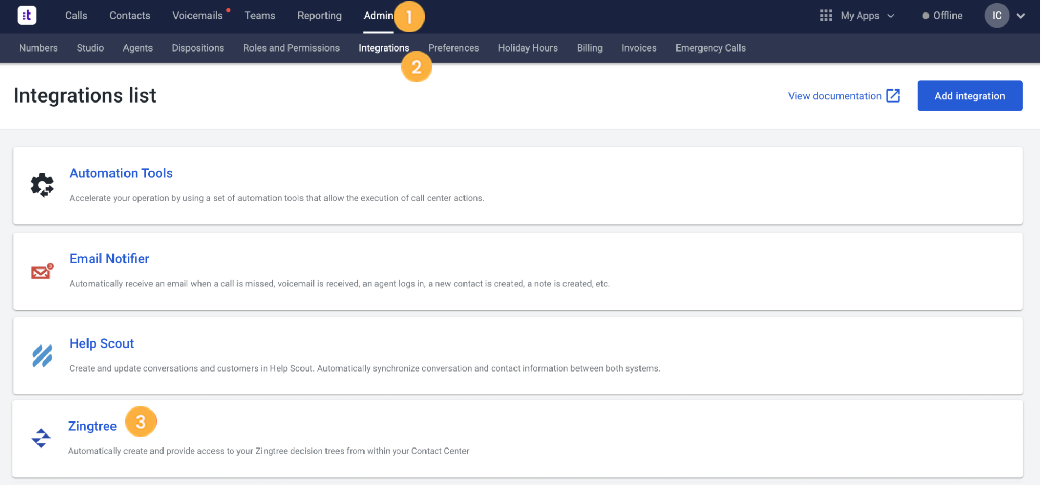Open the Voicemails tab
The width and height of the screenshot is (1041, 486).
(x=197, y=16)
